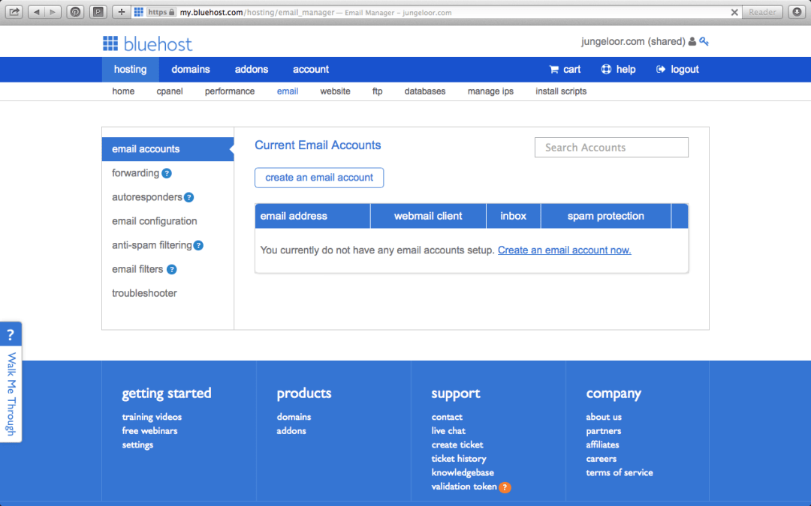Open the manage ips submenu item
Viewport: 811px width, 506px height.
coord(491,91)
